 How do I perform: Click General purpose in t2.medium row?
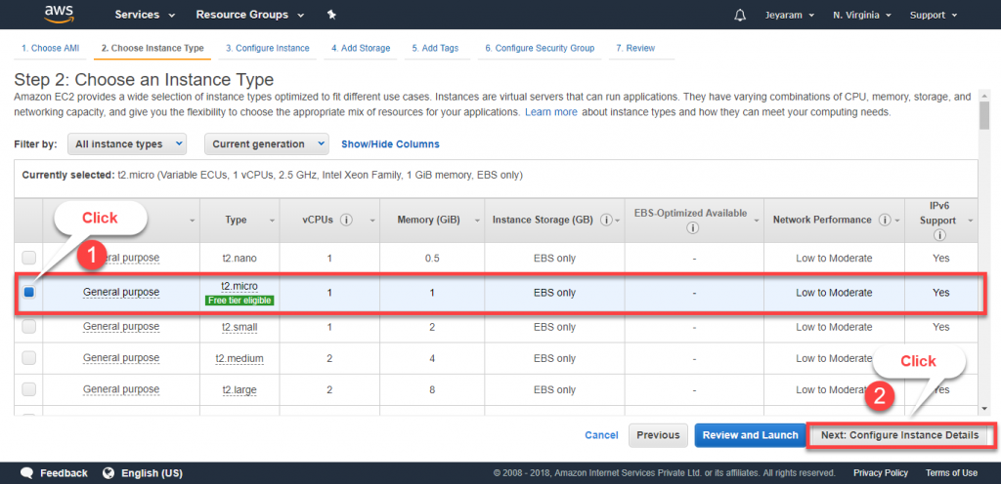coord(121,358)
